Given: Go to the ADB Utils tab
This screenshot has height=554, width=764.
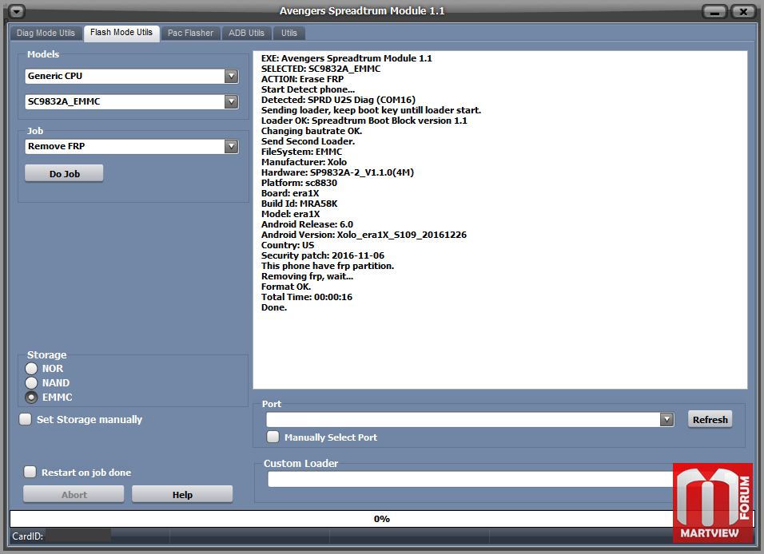Looking at the screenshot, I should tap(247, 33).
